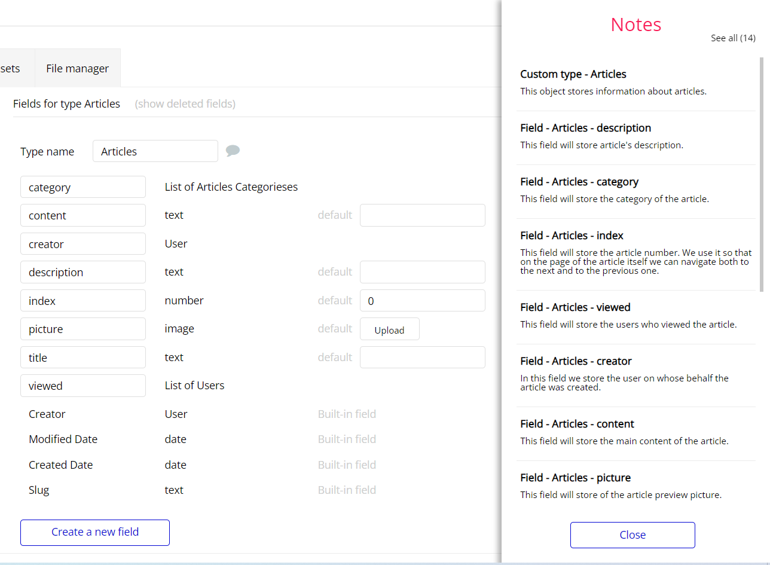Click the creator field name box

click(83, 244)
